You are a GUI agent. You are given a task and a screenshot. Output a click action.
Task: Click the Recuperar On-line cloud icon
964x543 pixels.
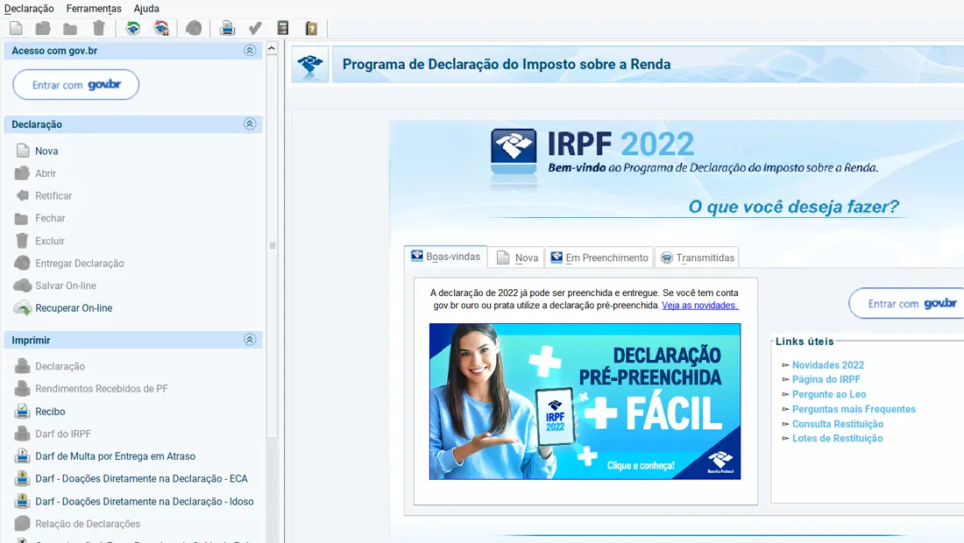click(22, 307)
